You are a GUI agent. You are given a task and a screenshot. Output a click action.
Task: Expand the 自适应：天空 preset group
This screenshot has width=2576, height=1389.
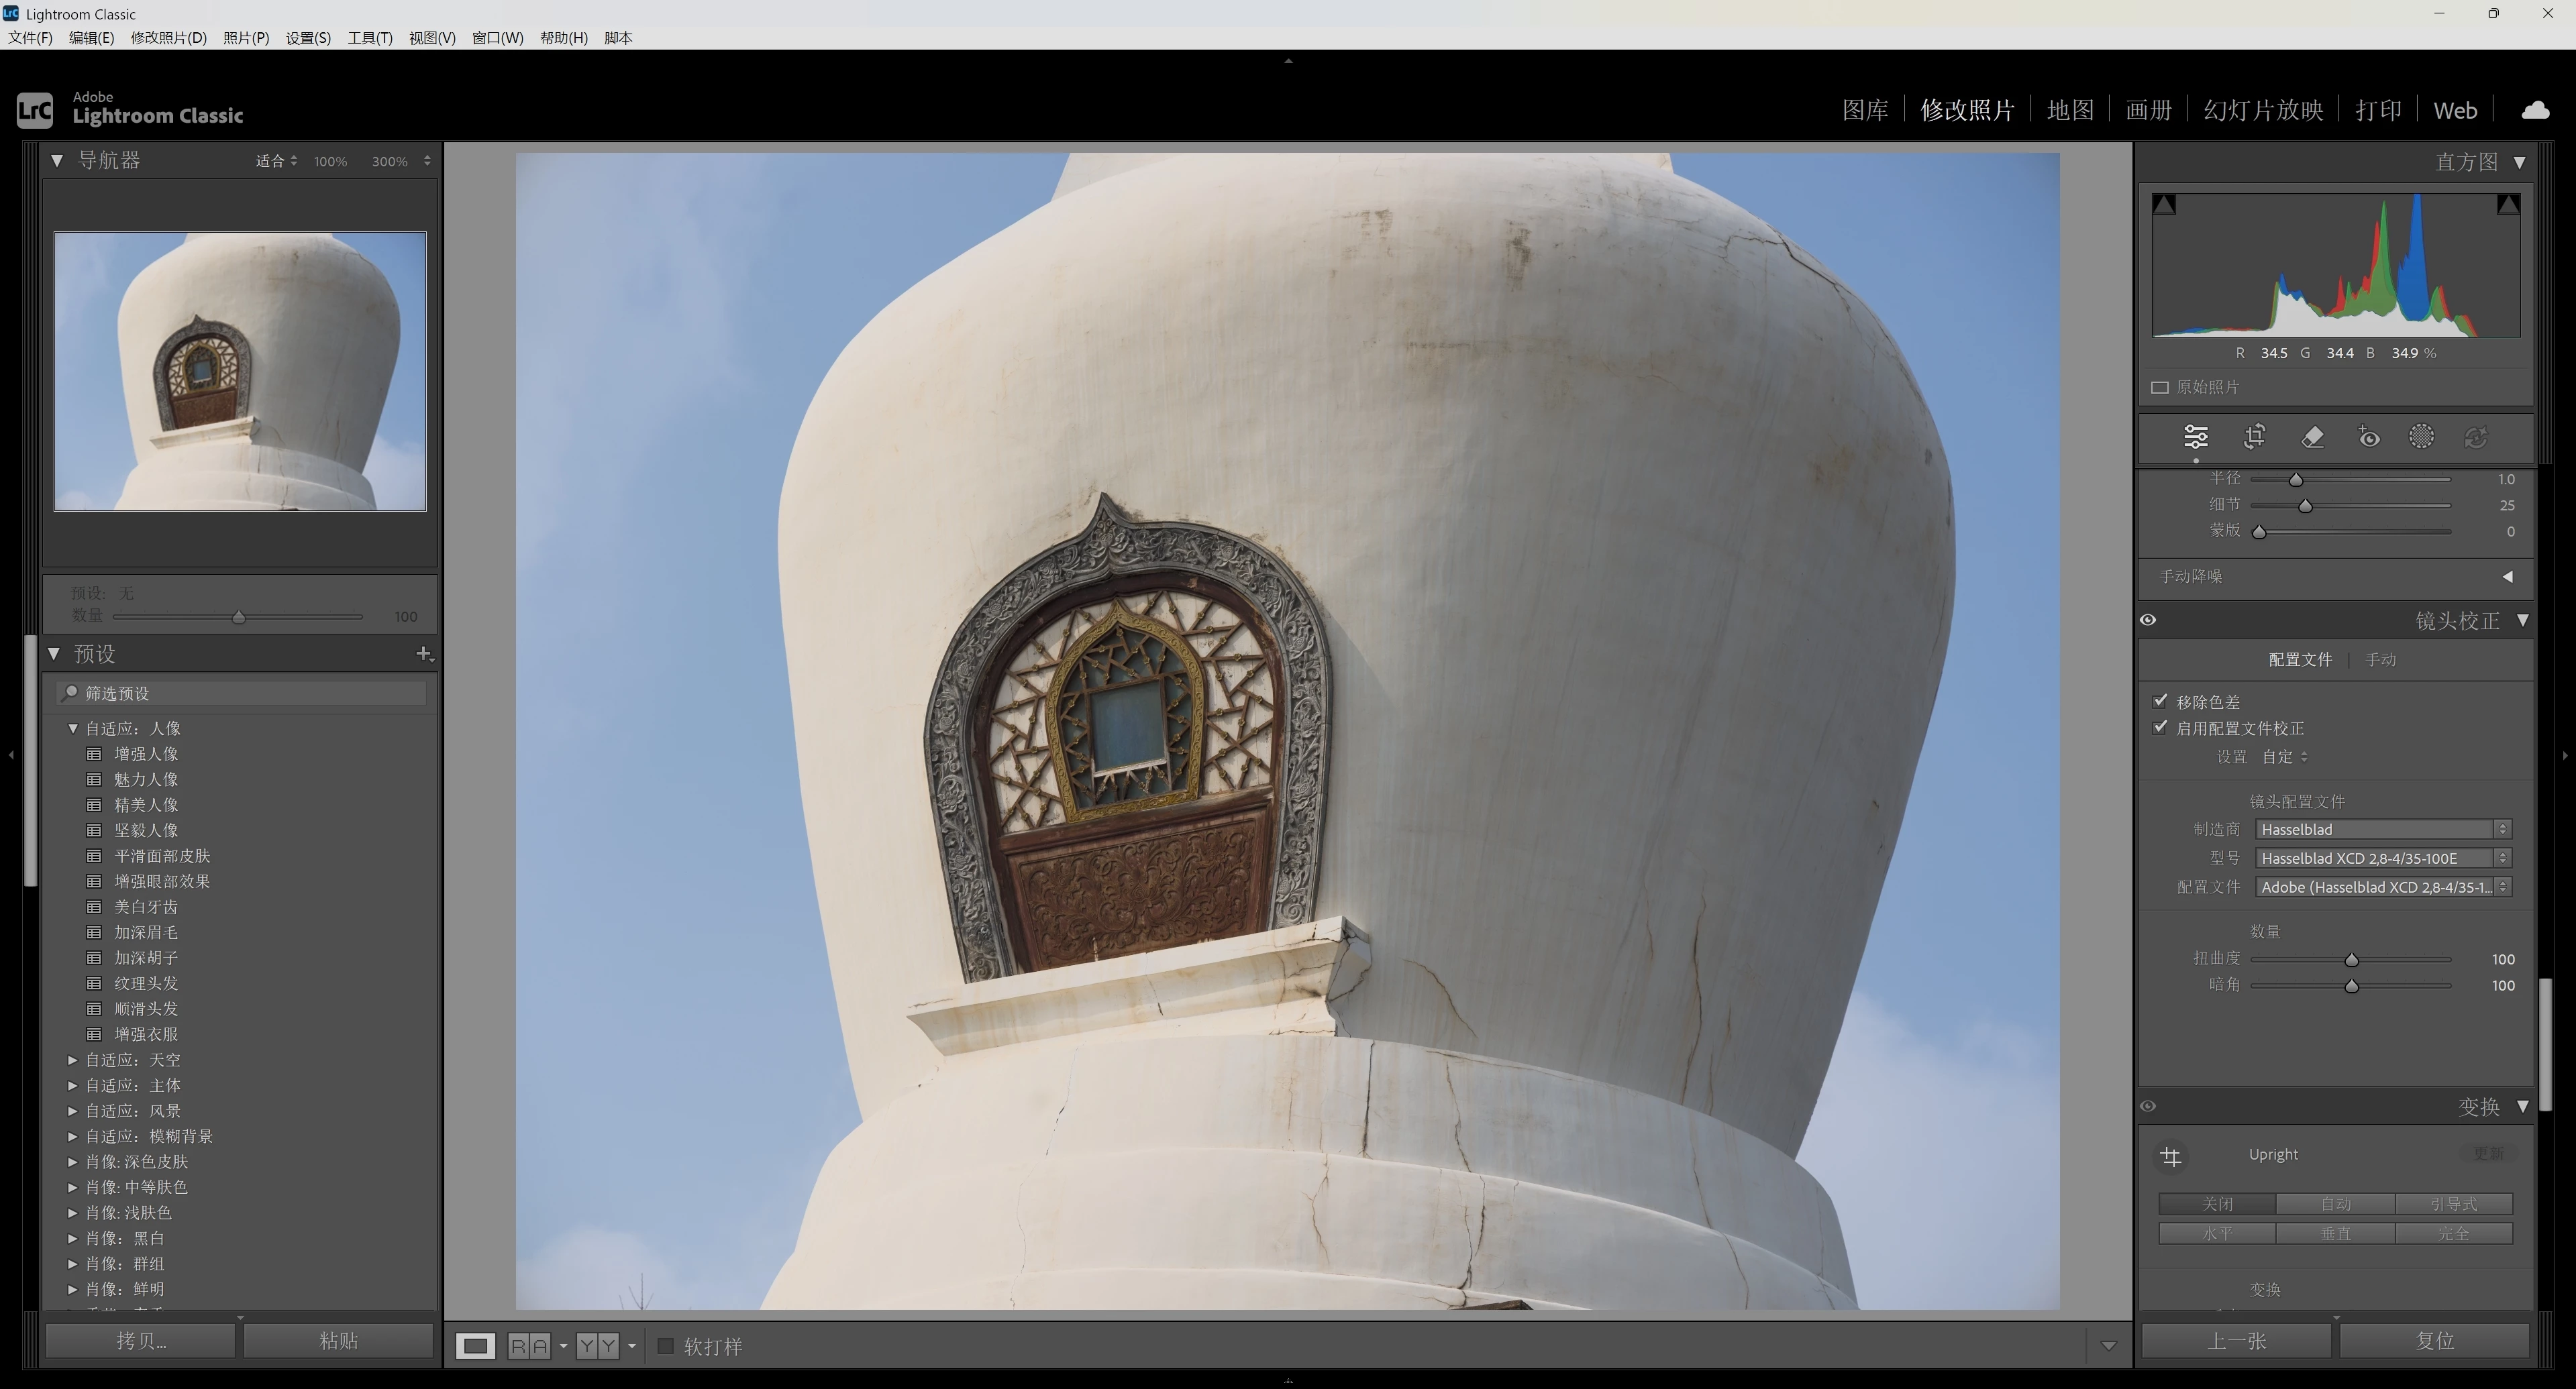73,1059
